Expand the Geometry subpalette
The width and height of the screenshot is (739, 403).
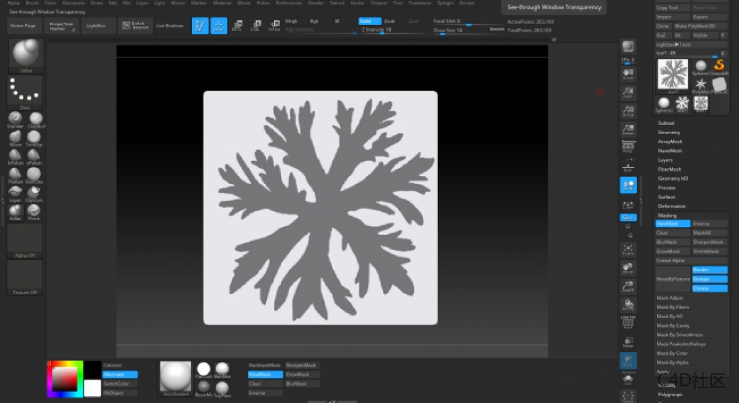669,132
